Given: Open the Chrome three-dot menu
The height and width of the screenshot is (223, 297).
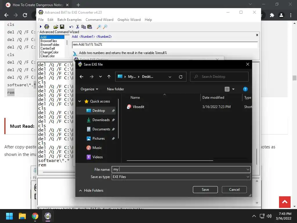Looking at the screenshot, I should [291, 15].
